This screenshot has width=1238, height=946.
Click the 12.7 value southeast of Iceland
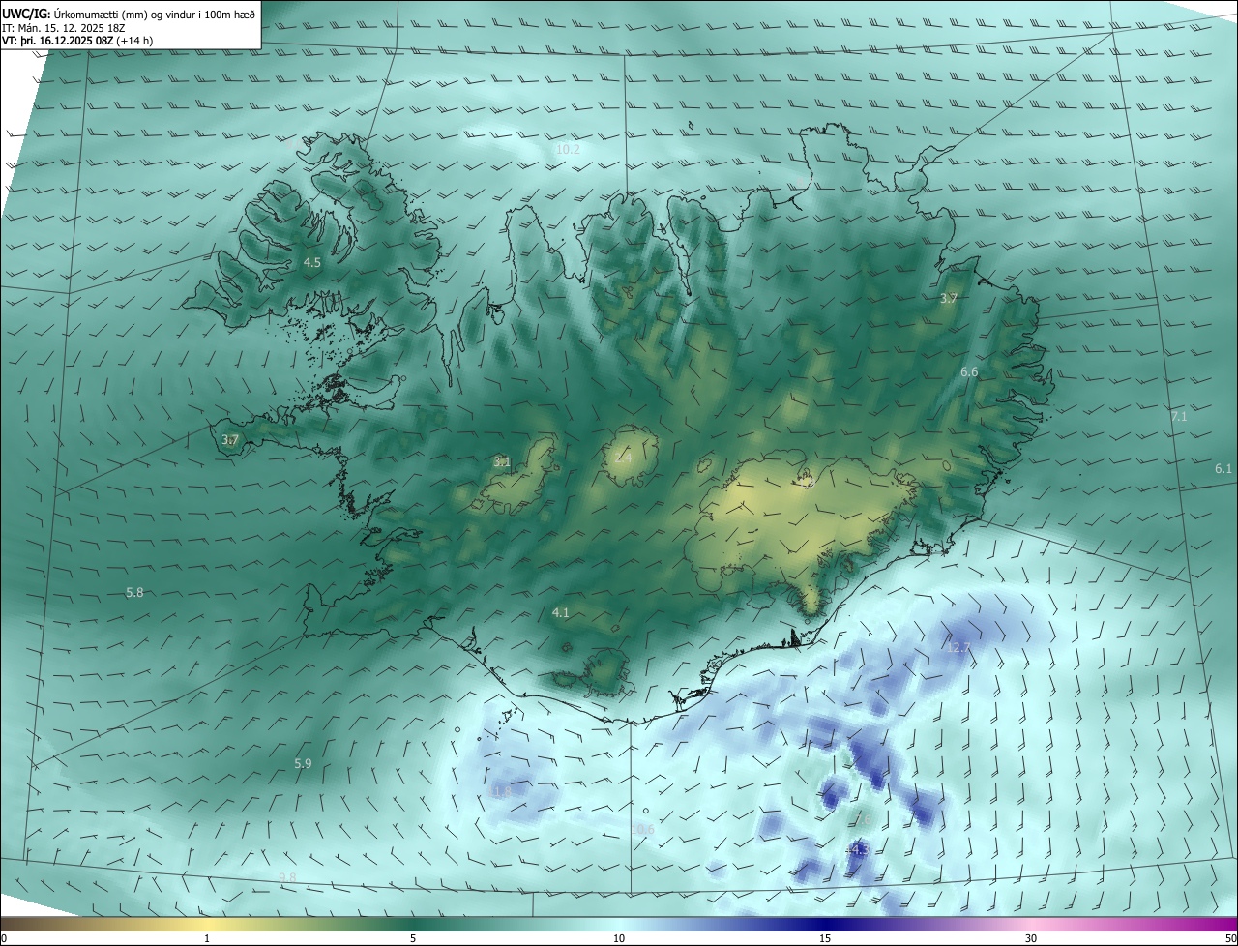[x=958, y=647]
